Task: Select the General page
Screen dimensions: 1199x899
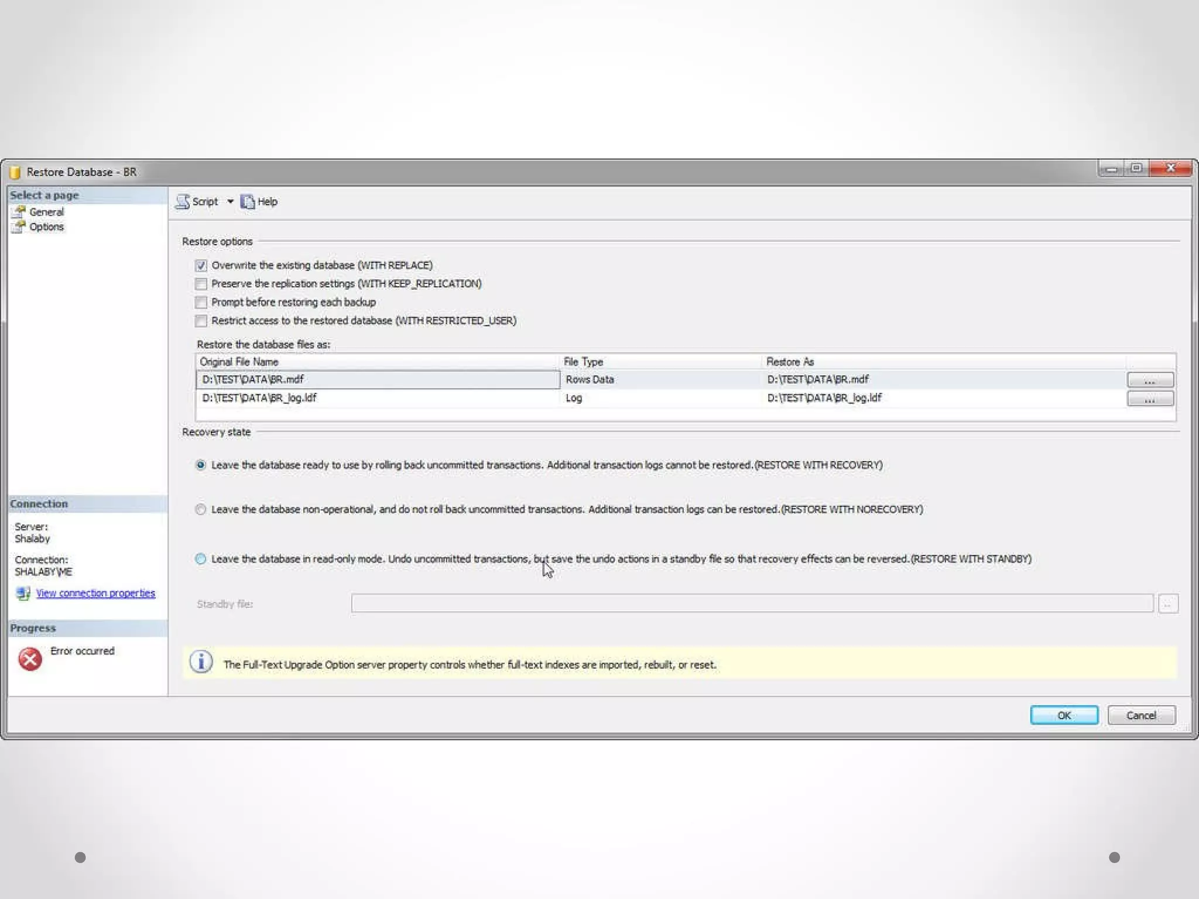Action: click(46, 212)
